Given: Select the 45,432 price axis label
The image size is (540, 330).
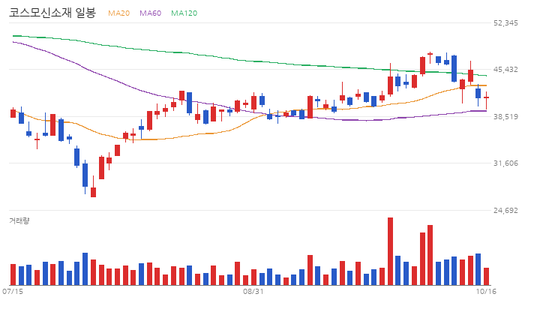Looking at the screenshot, I should [505, 70].
